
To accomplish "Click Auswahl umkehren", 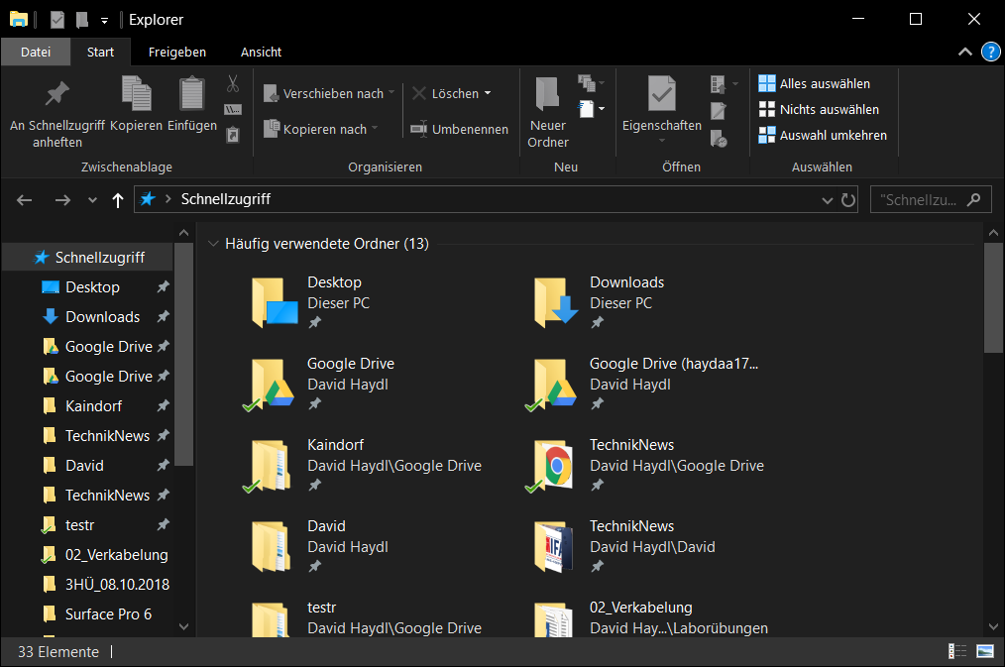I will 823,135.
